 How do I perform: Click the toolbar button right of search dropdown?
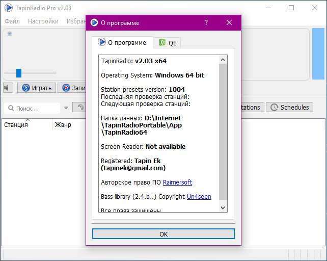(79, 107)
